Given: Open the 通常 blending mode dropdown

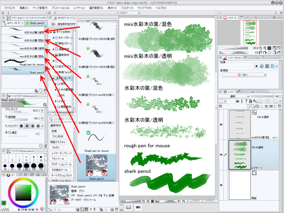Looking at the screenshot, I should pyautogui.click(x=234, y=96).
